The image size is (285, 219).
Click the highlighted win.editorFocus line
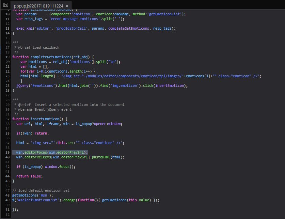click(x=51, y=152)
